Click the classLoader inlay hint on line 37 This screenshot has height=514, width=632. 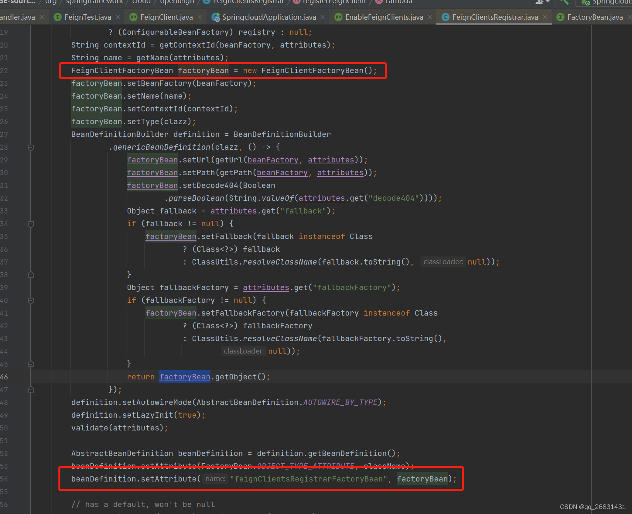pos(443,262)
